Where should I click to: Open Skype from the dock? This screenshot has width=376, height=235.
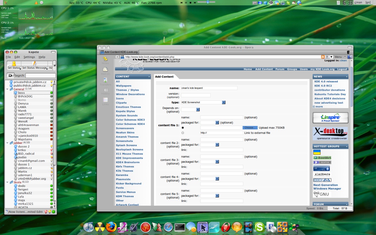tap(260, 227)
